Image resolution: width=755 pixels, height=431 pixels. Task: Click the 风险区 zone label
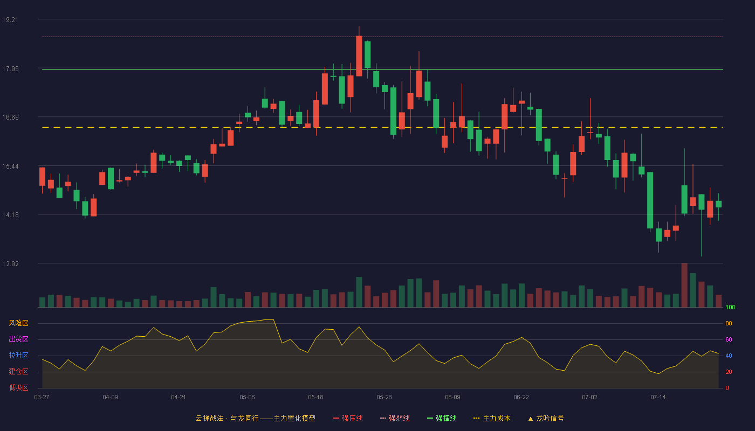[x=18, y=323]
